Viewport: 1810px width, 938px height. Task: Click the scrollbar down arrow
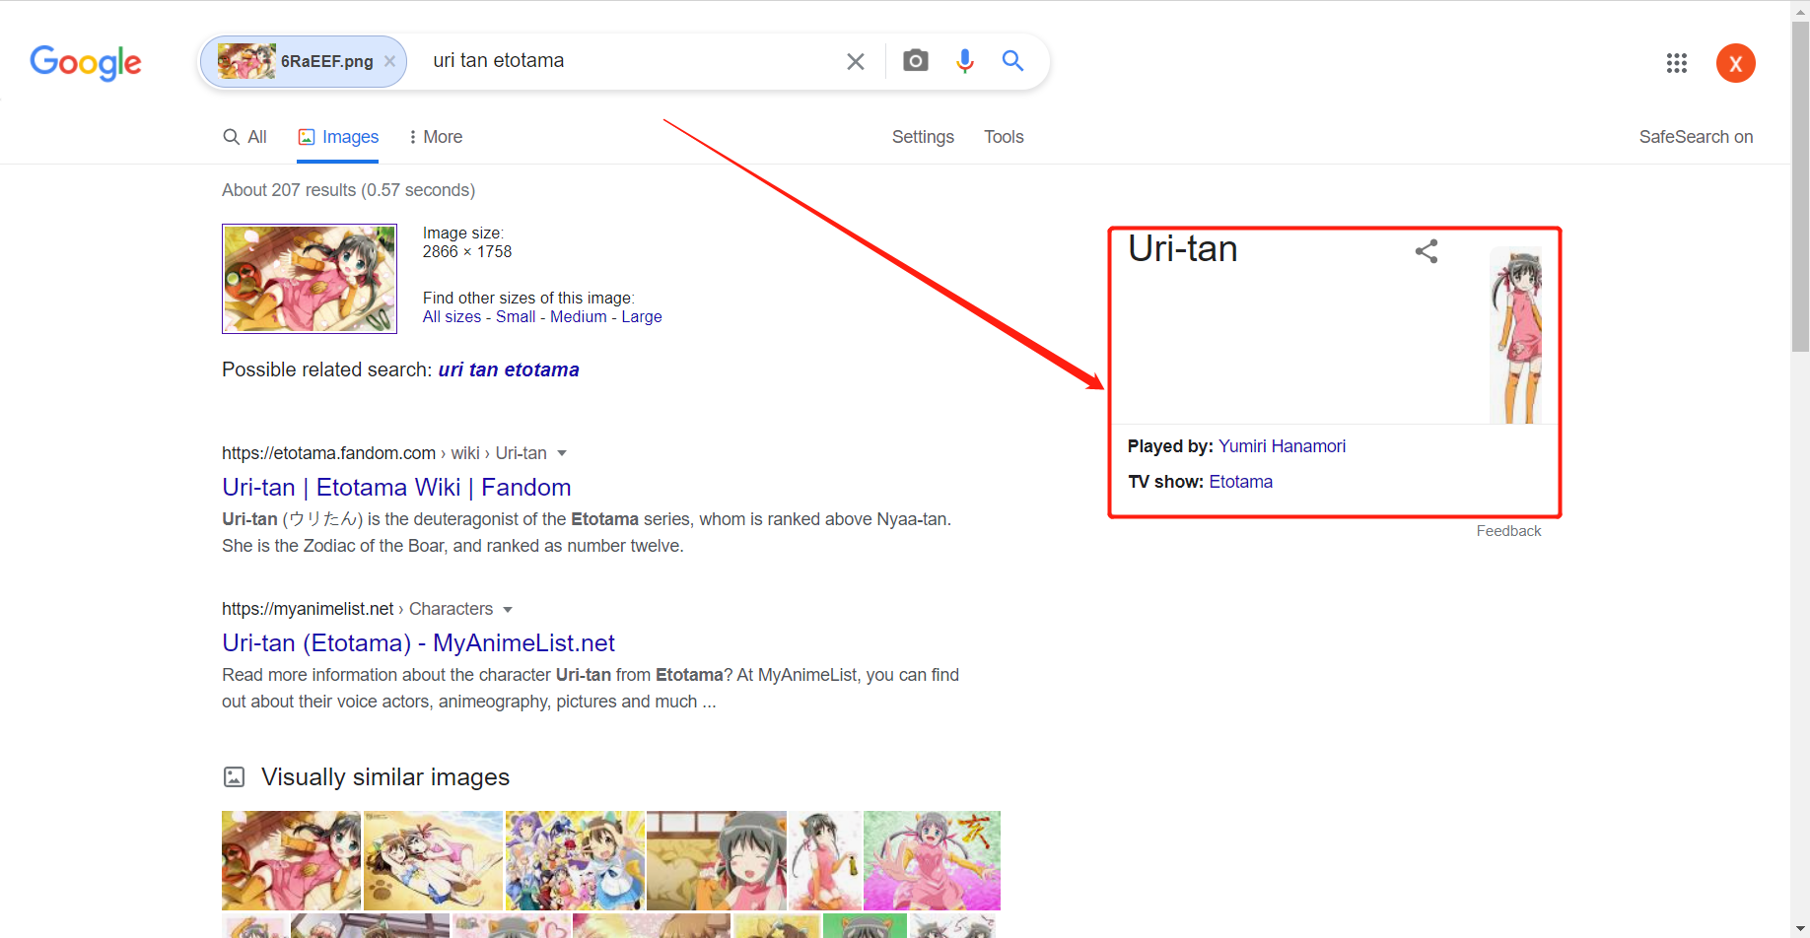point(1800,929)
